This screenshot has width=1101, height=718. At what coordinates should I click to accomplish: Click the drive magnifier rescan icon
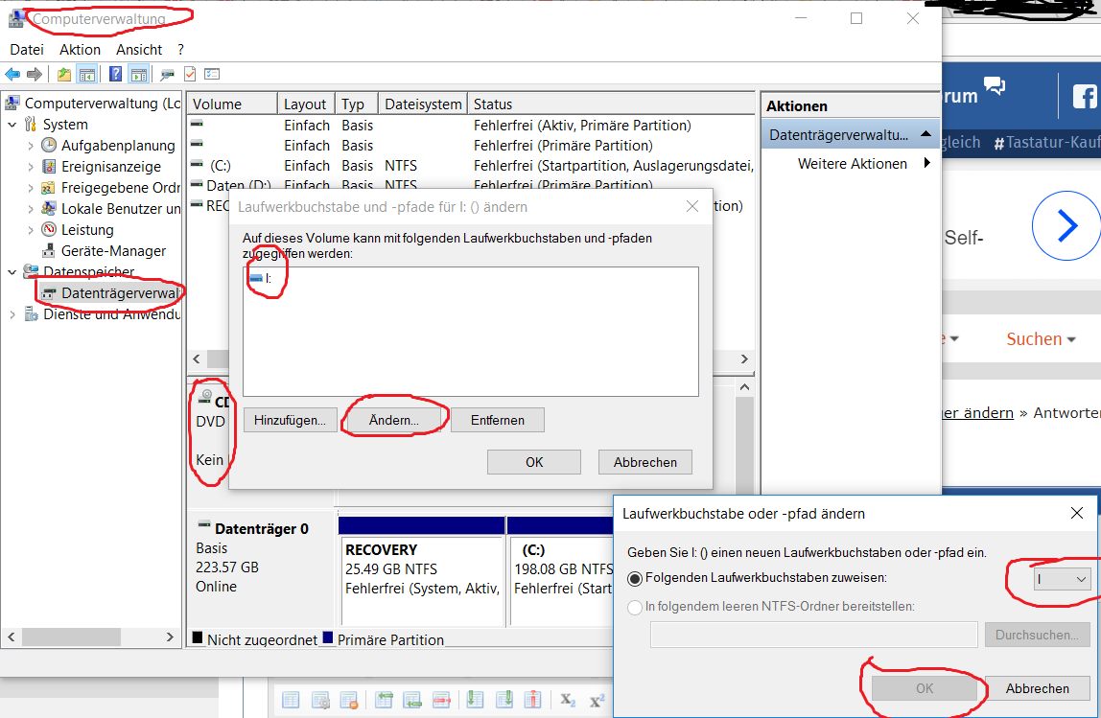tap(167, 74)
